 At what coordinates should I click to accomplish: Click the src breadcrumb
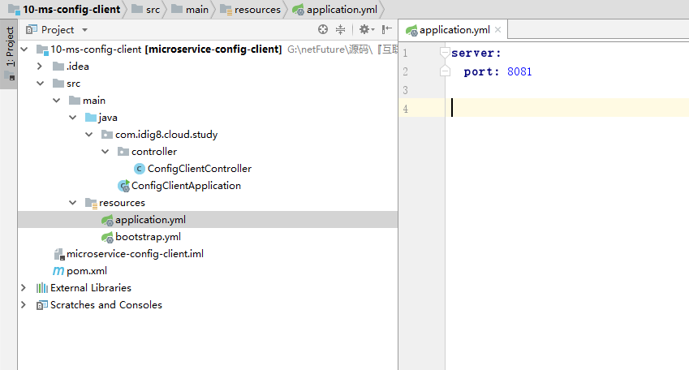pyautogui.click(x=146, y=9)
